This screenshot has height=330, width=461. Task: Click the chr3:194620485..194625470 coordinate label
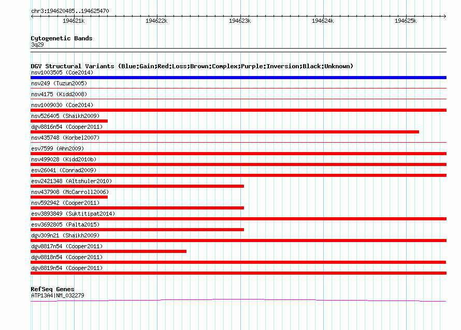(70, 11)
